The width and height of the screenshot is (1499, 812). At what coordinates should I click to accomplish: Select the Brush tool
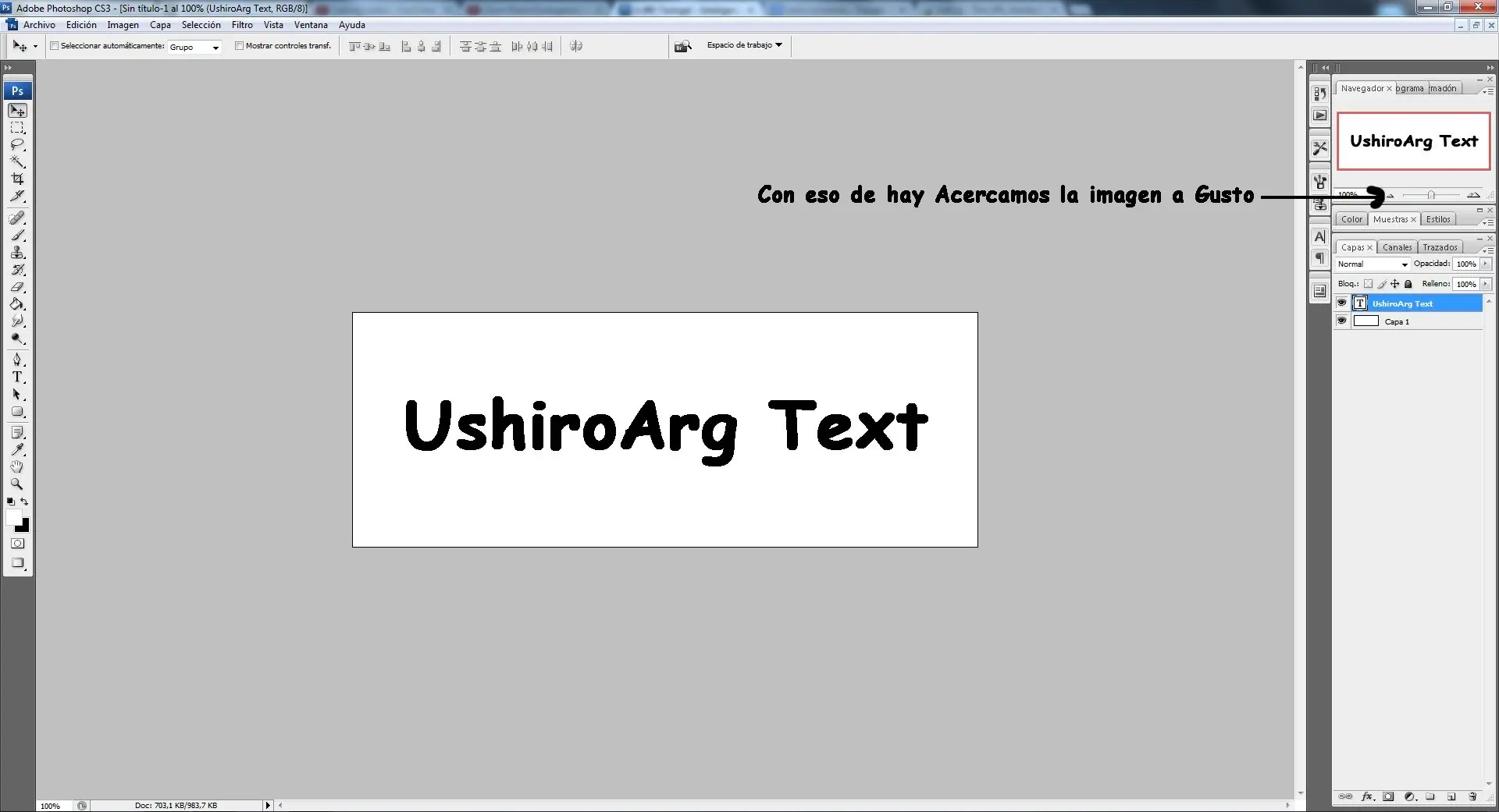tap(17, 235)
